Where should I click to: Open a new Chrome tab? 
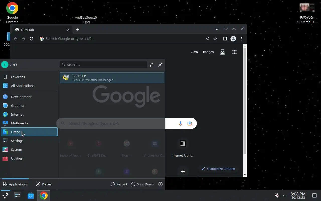[x=78, y=30]
